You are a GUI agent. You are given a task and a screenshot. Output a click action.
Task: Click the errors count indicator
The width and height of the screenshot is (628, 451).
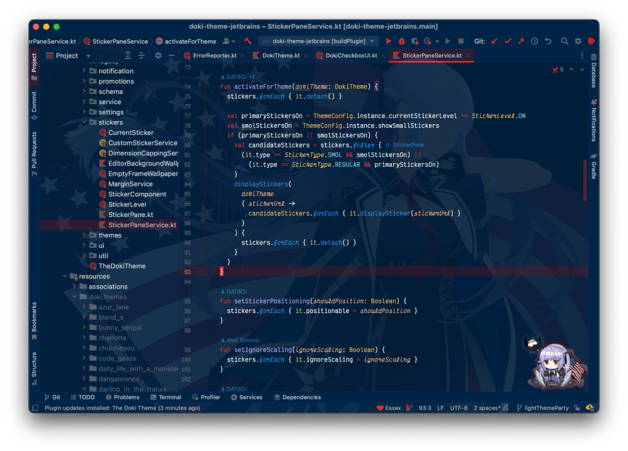pos(558,70)
